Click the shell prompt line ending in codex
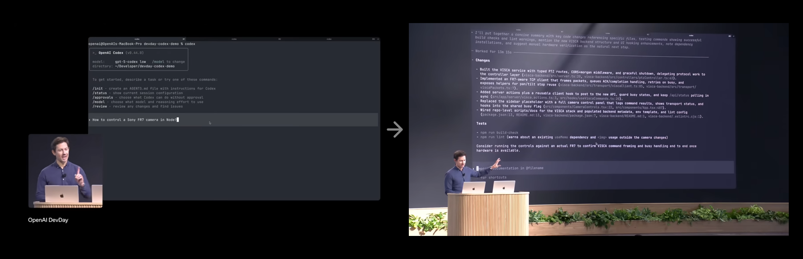The image size is (803, 259). pyautogui.click(x=141, y=44)
